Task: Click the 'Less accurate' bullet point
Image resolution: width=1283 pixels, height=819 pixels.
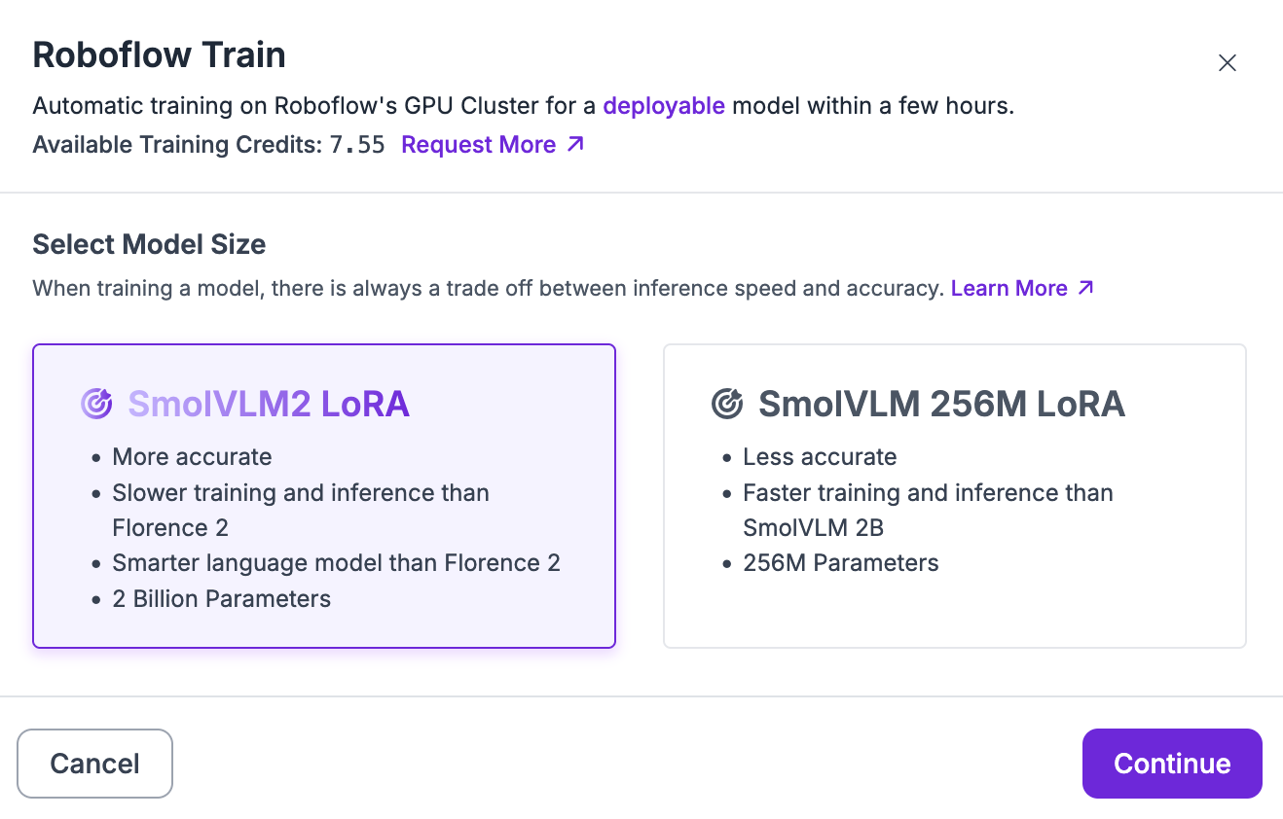Action: pos(820,456)
